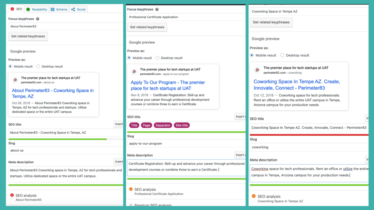Click the about-us slug field
Screen dimensions: 374x210
(x=66, y=151)
